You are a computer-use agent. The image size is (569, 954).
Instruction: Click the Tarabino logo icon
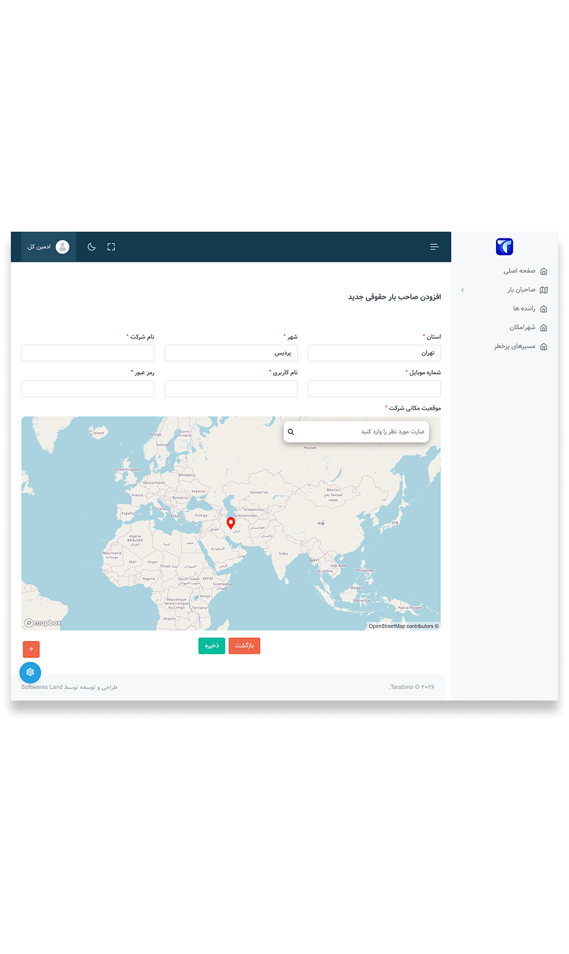(x=504, y=247)
